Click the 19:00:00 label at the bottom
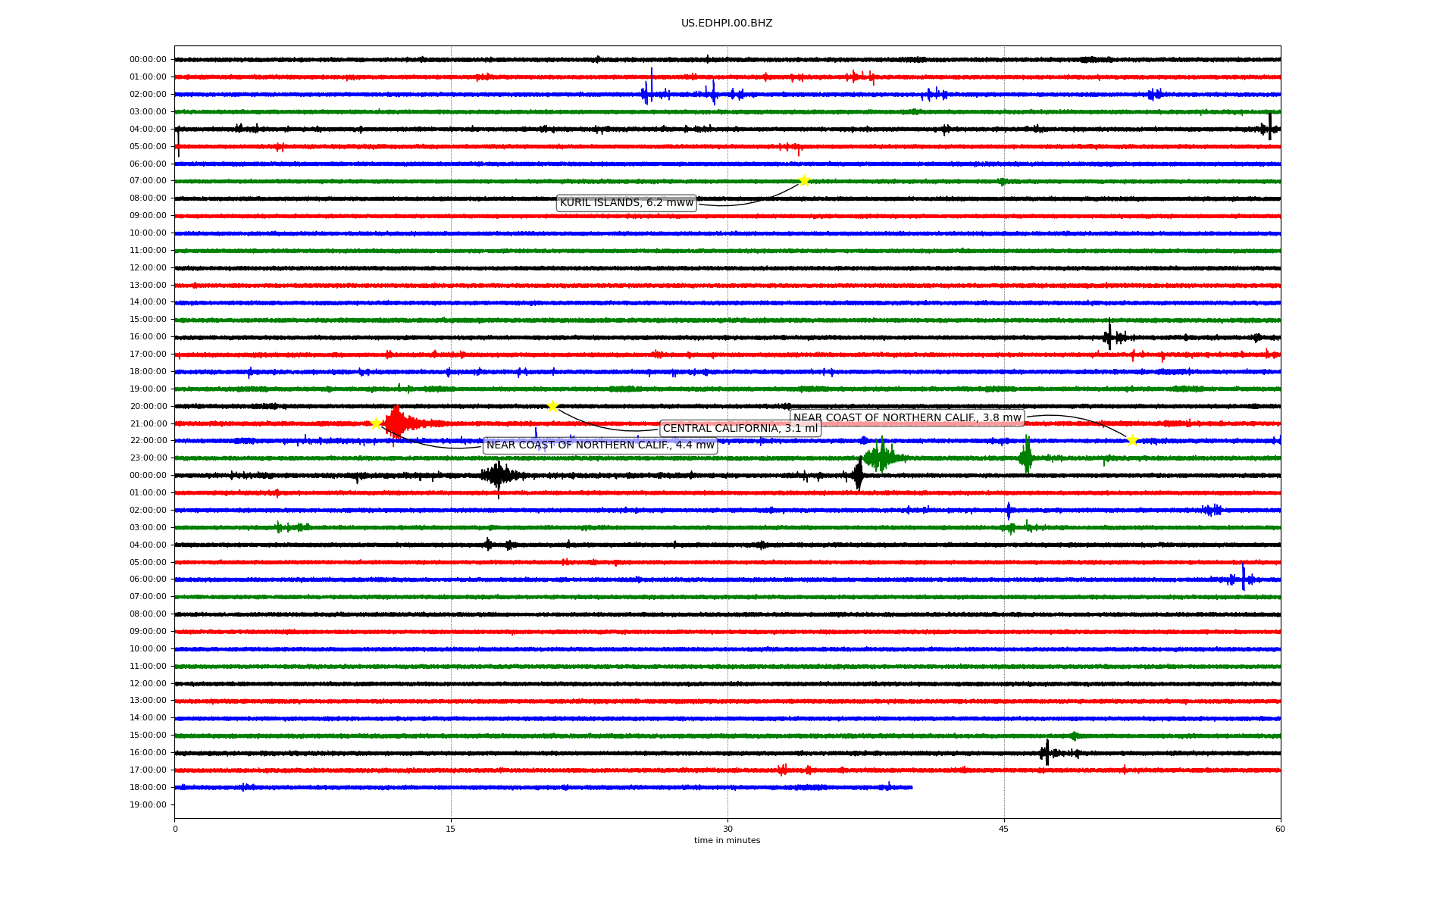This screenshot has height=909, width=1455. coord(148,805)
